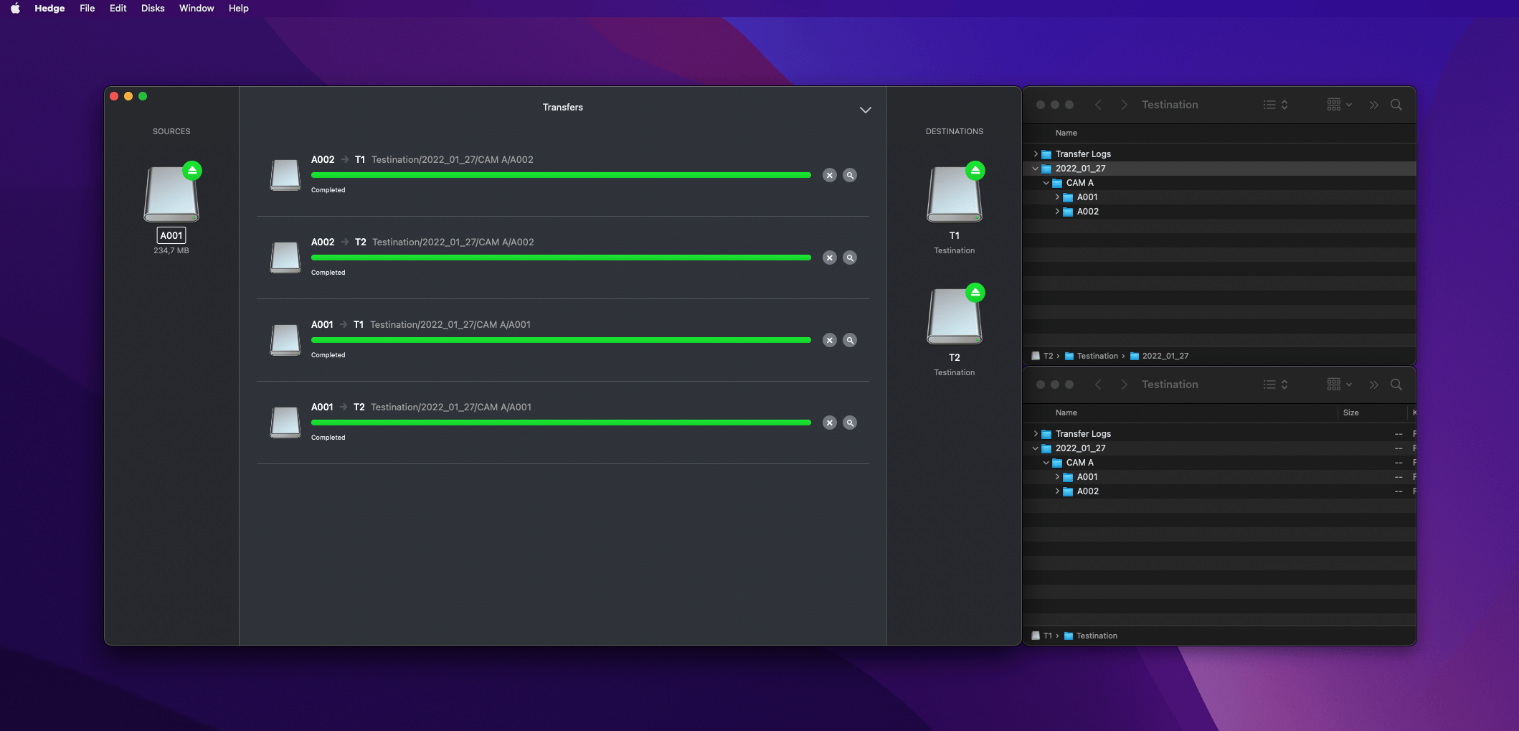Image resolution: width=1519 pixels, height=731 pixels.
Task: Select the T2 destination drive
Action: click(954, 317)
